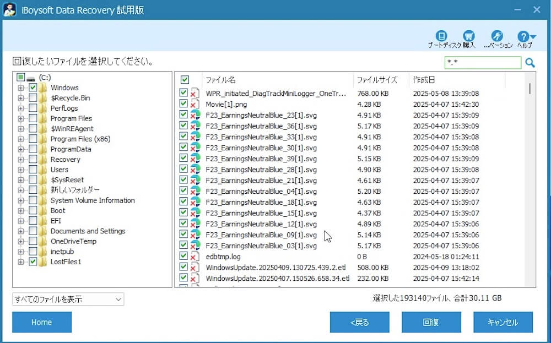Click the Windows folder icon in tree
This screenshot has height=343, width=551.
(x=42, y=88)
